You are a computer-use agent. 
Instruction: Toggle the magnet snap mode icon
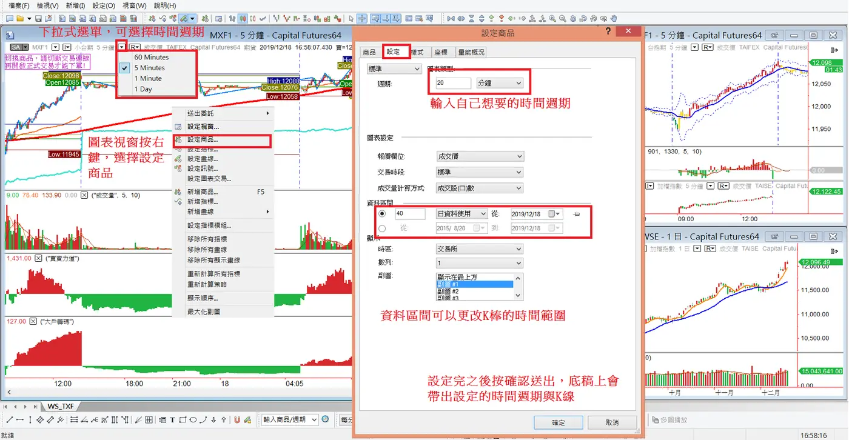237,419
